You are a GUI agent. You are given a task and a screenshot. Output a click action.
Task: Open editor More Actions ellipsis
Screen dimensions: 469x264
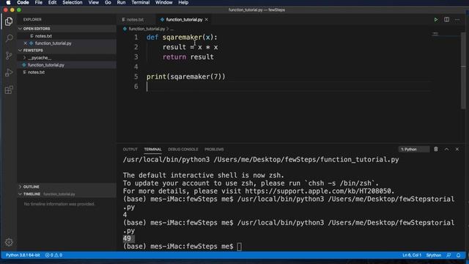point(457,20)
